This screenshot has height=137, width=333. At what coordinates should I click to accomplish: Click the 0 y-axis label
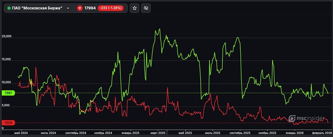point(3,128)
